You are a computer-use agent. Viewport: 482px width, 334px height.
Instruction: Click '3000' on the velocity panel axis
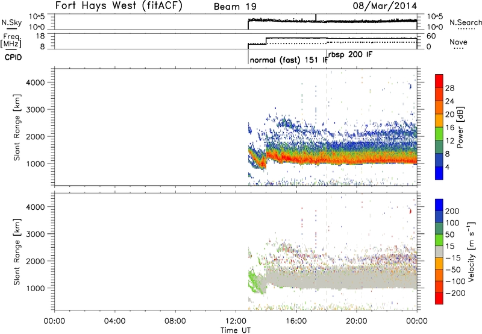(x=35, y=234)
